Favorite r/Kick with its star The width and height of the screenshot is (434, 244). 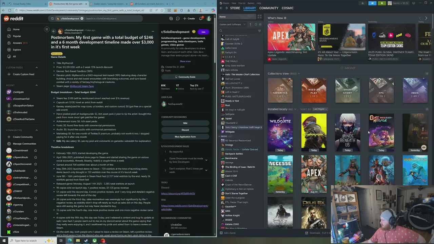(35, 232)
